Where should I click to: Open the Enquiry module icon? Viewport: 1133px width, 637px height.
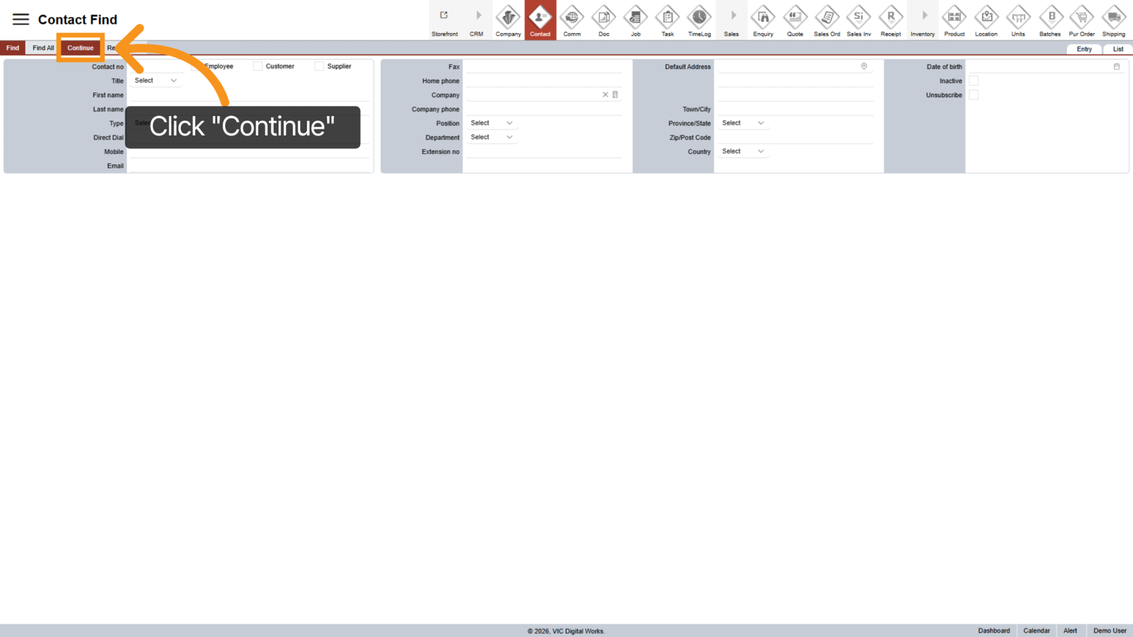pos(763,20)
